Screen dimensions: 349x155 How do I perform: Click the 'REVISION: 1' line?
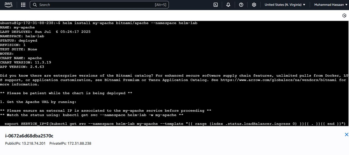coord(13,45)
